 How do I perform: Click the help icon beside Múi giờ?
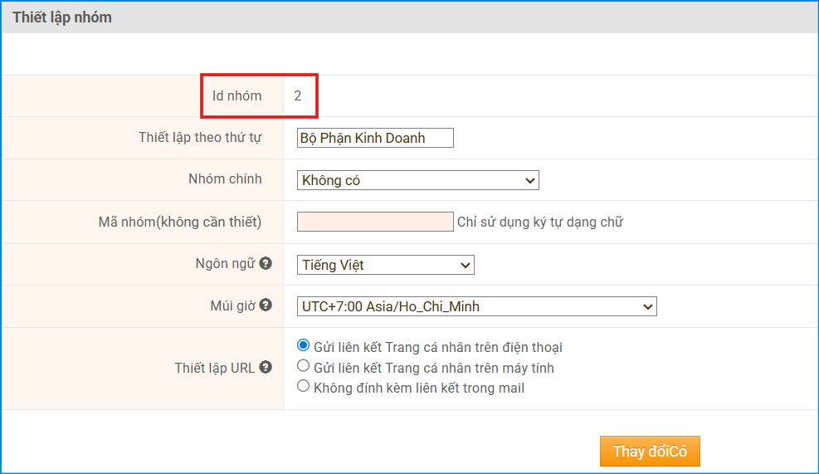(266, 305)
